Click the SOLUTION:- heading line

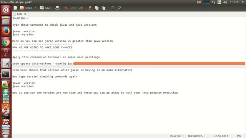[x=20, y=18]
